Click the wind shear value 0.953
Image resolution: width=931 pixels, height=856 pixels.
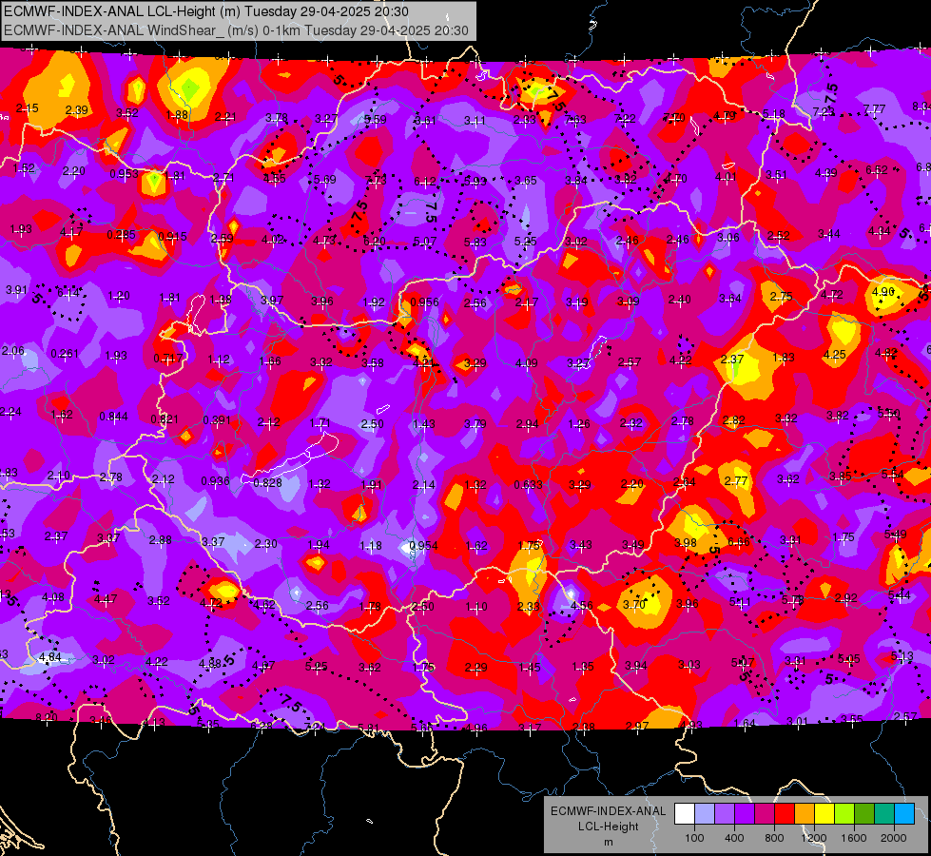pos(124,174)
